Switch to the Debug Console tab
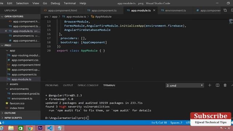The height and width of the screenshot is (131, 233). (88, 86)
